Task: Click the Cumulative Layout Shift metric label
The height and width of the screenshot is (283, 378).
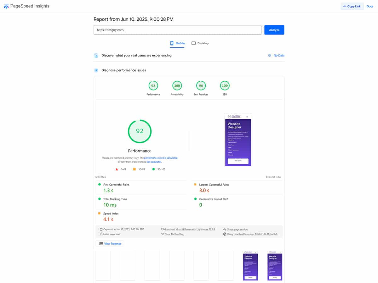Action: [214, 199]
